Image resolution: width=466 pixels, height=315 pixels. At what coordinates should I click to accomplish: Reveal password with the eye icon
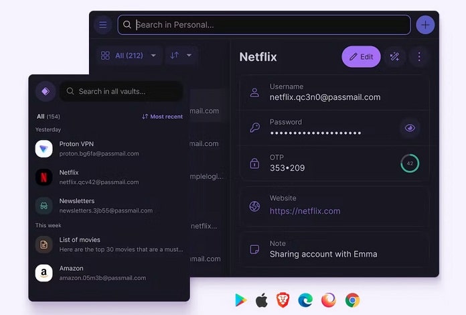[x=410, y=128]
